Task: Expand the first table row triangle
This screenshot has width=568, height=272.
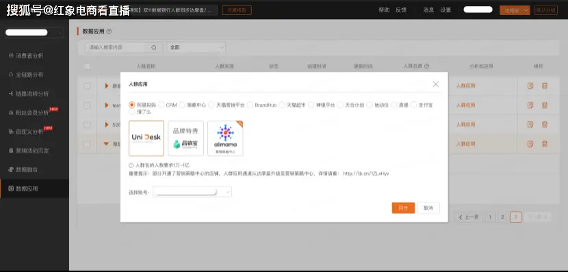Action: pyautogui.click(x=107, y=85)
